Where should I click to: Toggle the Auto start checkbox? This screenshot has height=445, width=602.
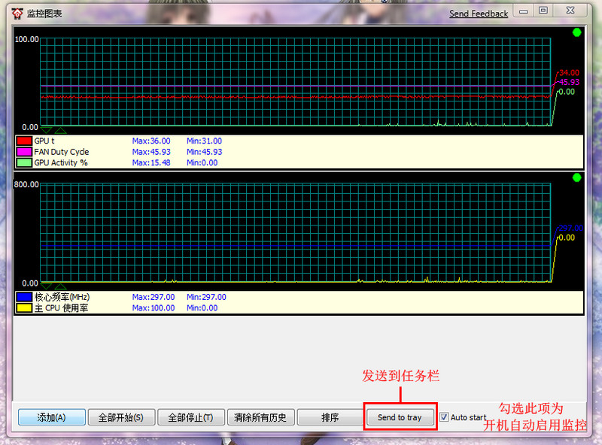pyautogui.click(x=444, y=417)
